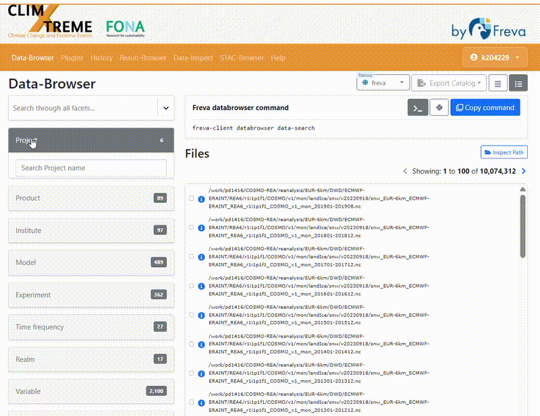Show info for file 201601-201612.nc
The width and height of the screenshot is (540, 416).
click(x=201, y=287)
